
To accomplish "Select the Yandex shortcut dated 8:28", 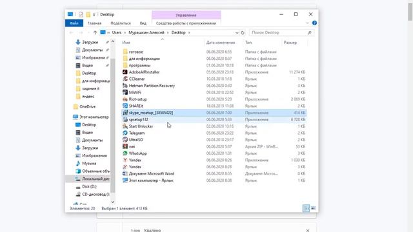I will tap(125, 167).
